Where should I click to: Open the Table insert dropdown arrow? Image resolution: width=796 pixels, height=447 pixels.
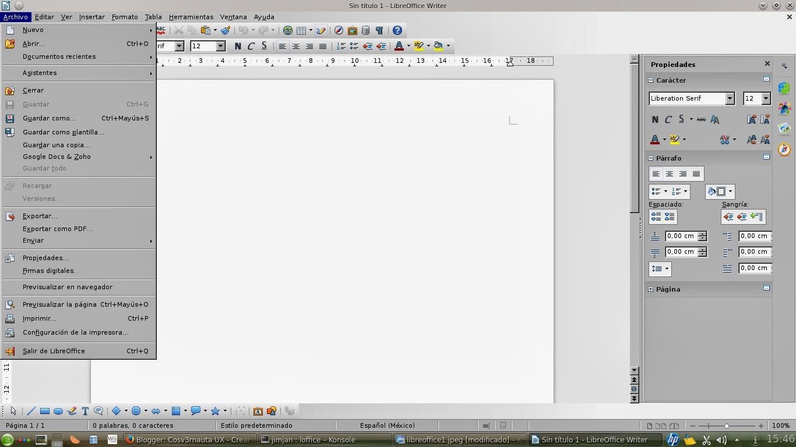311,30
